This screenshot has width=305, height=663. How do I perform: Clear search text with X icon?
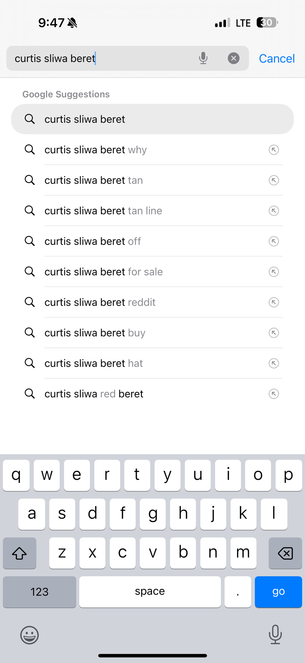[x=233, y=58]
